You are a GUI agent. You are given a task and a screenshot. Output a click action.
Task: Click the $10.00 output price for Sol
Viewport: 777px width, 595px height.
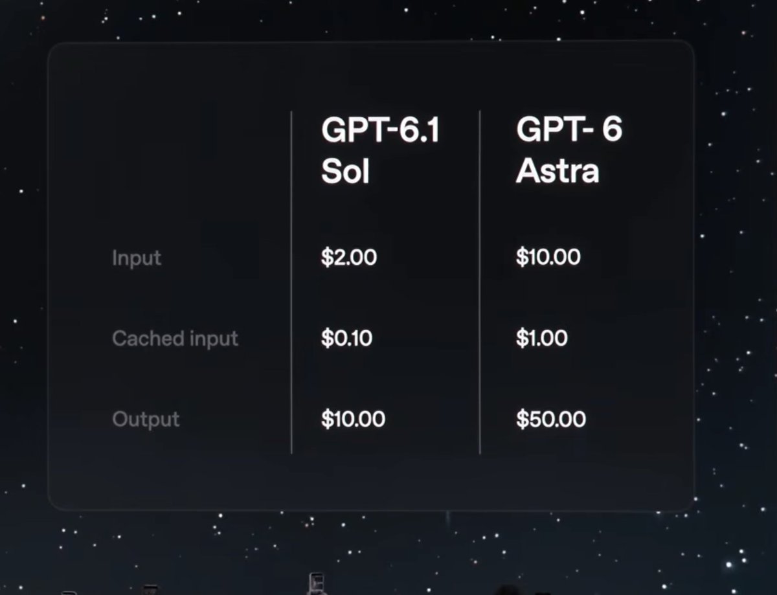pyautogui.click(x=353, y=420)
